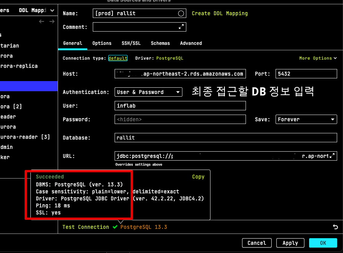Select aurora-replica in the sidebar list

tap(19, 65)
